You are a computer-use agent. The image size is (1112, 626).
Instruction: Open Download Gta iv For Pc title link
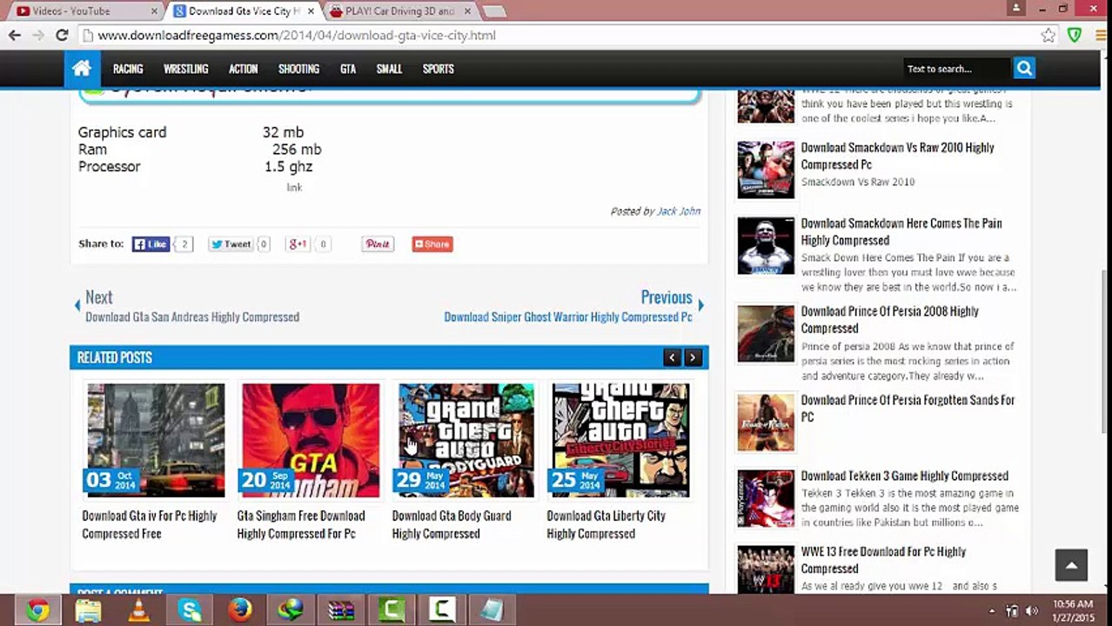point(150,524)
